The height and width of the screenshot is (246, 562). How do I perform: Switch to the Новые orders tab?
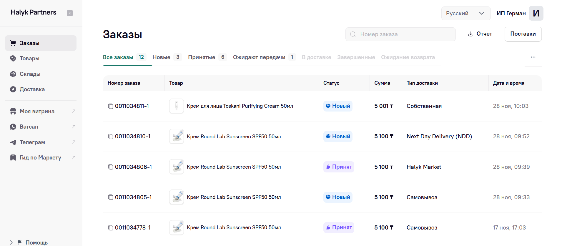161,57
